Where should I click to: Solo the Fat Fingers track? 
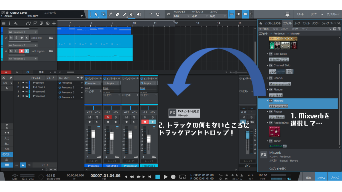[16, 51]
